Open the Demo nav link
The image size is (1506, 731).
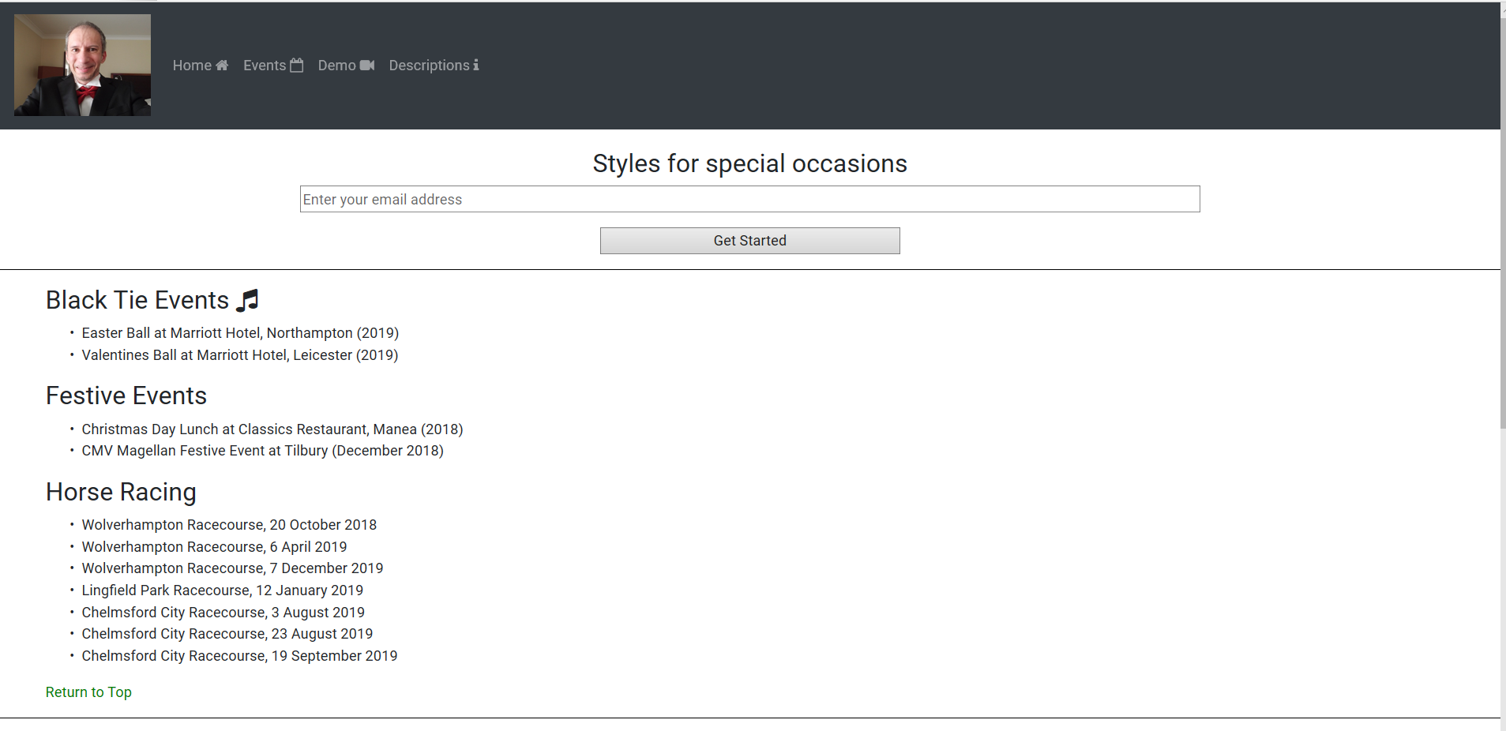coord(337,66)
